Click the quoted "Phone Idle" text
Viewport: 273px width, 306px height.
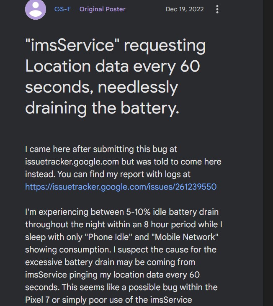tap(108, 237)
